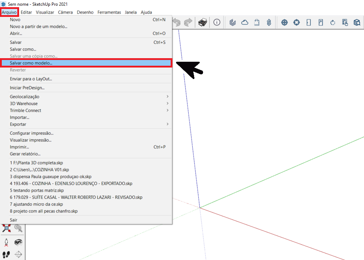The width and height of the screenshot is (364, 260).
Task: Click the greyed Undo arrow in the toolbar
Action: pos(177,23)
